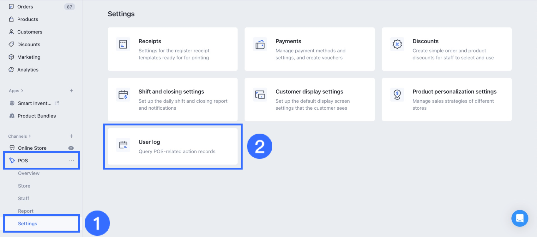The height and width of the screenshot is (237, 537).
Task: Expand the Channels section chevron
Action: [30, 136]
